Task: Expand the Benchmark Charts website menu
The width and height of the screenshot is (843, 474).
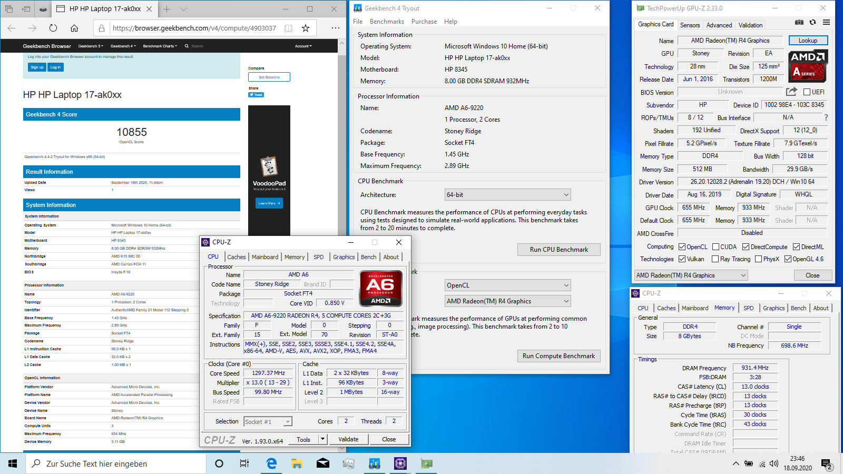Action: click(x=160, y=46)
